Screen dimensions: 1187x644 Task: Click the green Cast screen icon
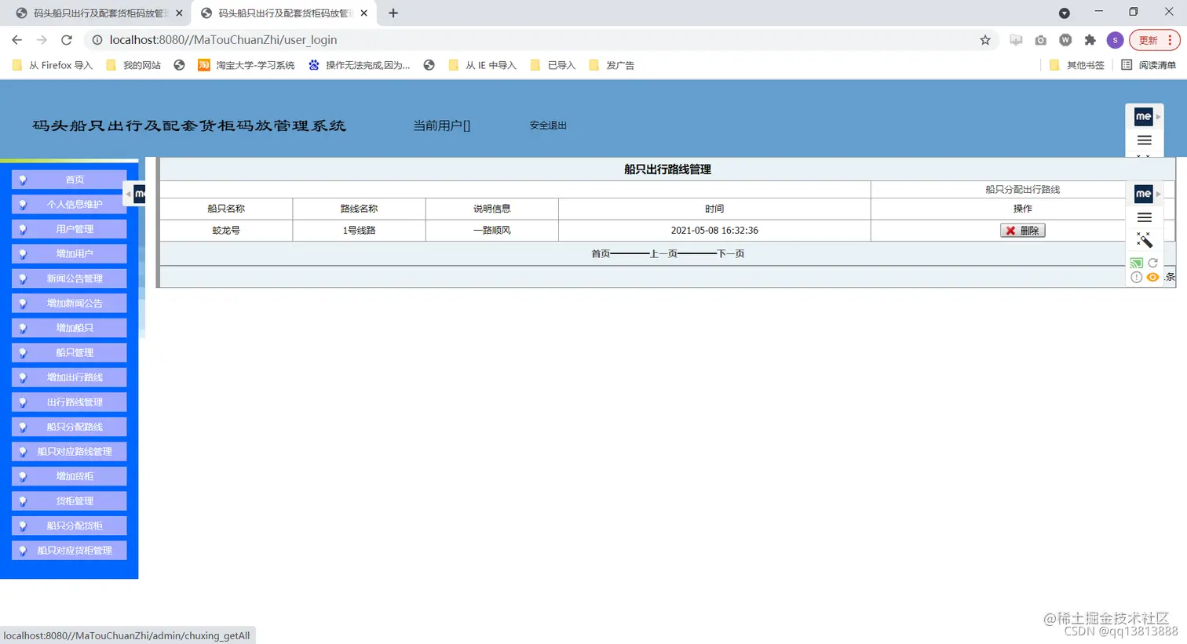(x=1135, y=263)
